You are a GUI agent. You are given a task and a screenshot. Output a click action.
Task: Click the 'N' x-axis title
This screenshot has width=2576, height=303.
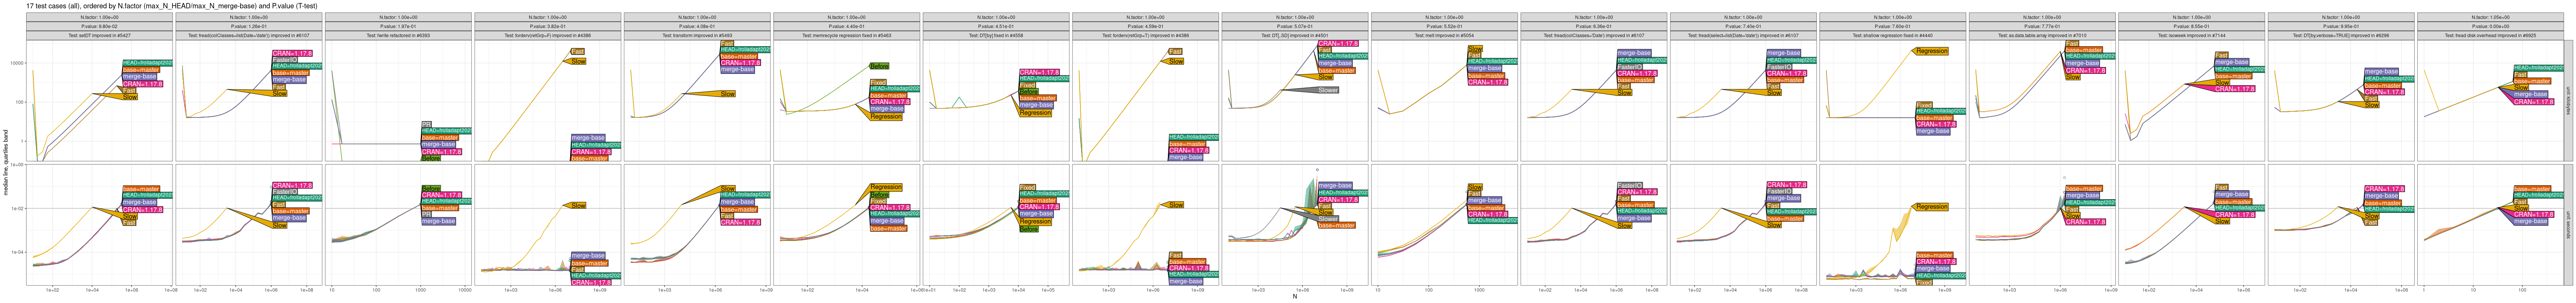click(1294, 297)
